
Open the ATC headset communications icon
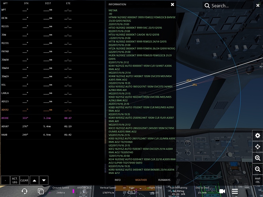(24, 191)
